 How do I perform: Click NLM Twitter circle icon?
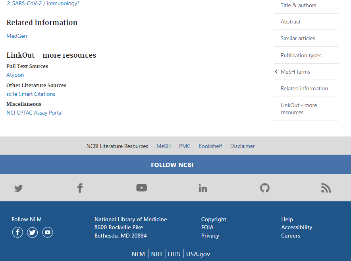33,232
